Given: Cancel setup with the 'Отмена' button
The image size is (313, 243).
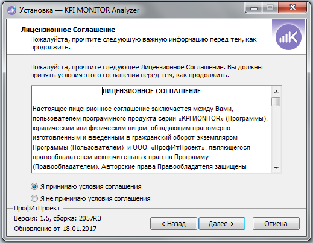Looking at the screenshot, I should coord(276,224).
